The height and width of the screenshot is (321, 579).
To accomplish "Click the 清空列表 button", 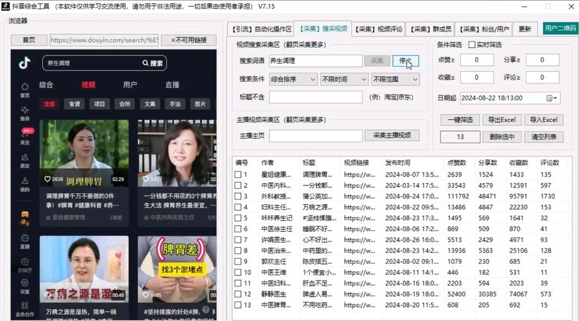I will 544,137.
